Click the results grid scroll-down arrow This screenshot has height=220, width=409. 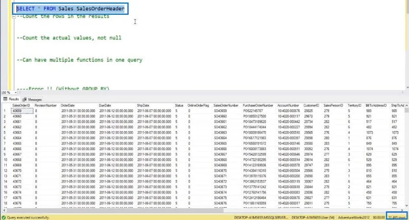[x=406, y=206]
